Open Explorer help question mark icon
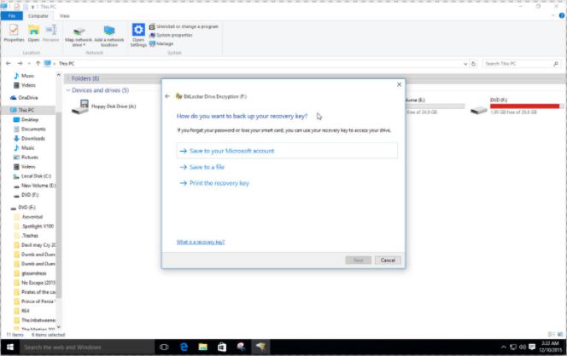Image resolution: width=567 pixels, height=356 pixels. click(562, 15)
